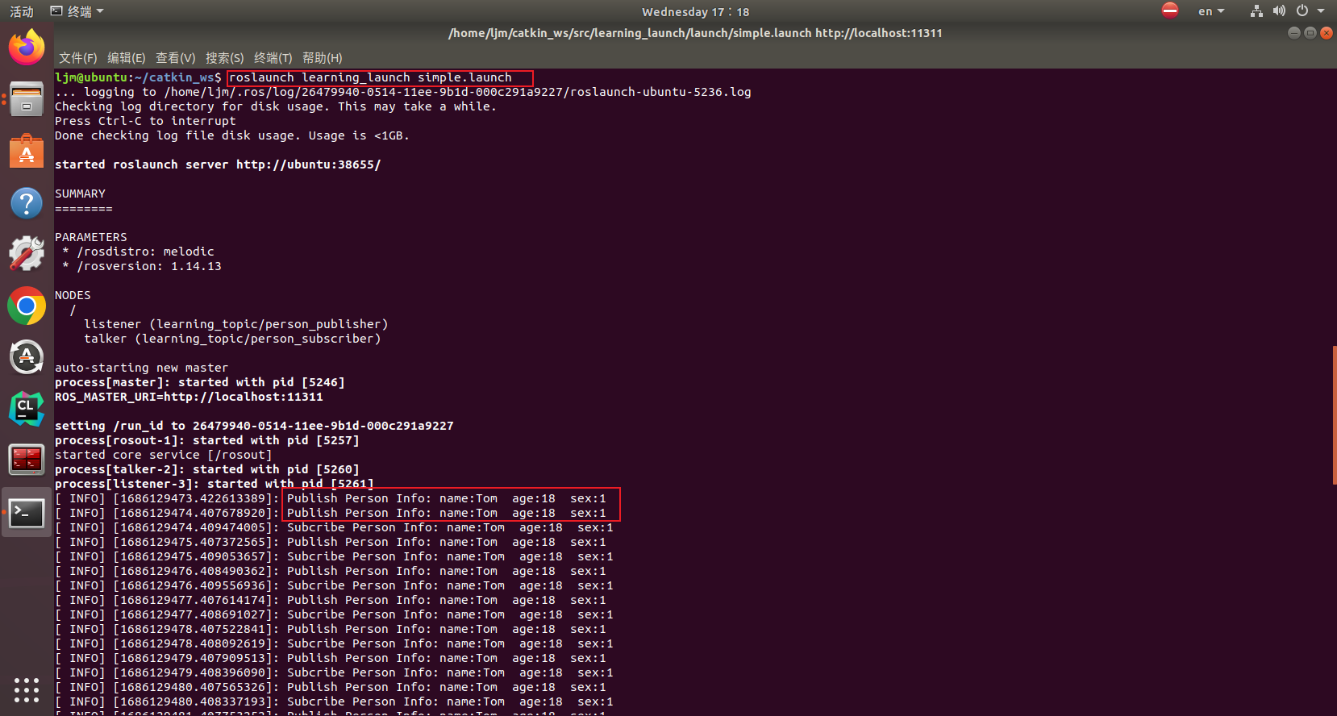Viewport: 1337px width, 716px height.
Task: Click 'started roslaunch server http://ubuntu:38655/' line
Action: click(x=218, y=164)
